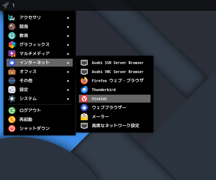Viewport: 216px width, 180px height.
Task: Select the アクセサリ category label
Action: coord(30,18)
